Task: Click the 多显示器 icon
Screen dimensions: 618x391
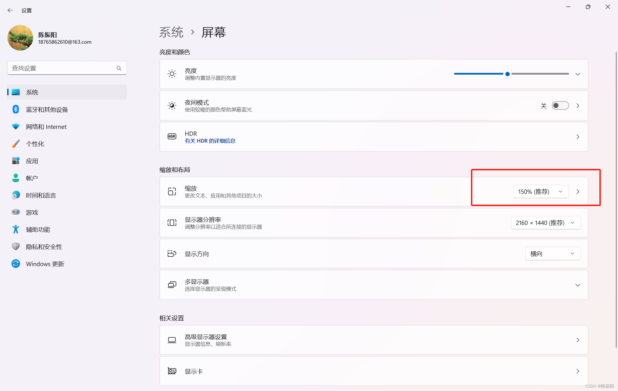Action: [172, 285]
